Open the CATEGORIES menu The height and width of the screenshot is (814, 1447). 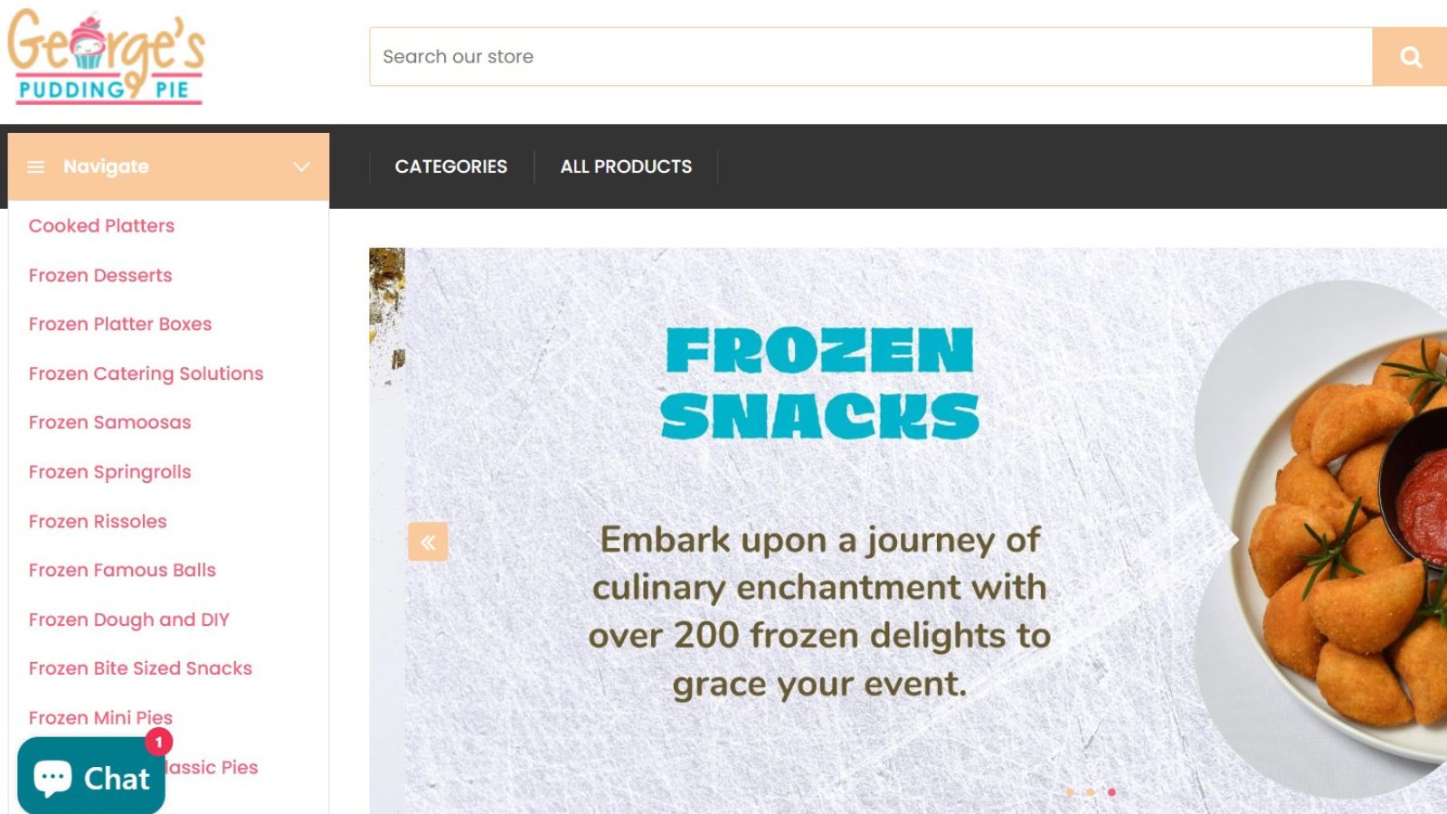450,166
